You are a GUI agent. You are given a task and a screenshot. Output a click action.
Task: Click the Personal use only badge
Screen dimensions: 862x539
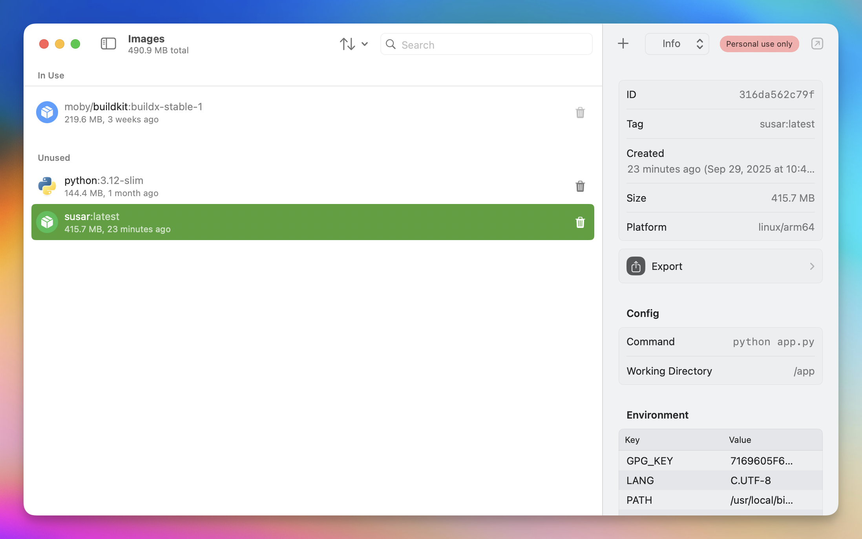pos(759,44)
